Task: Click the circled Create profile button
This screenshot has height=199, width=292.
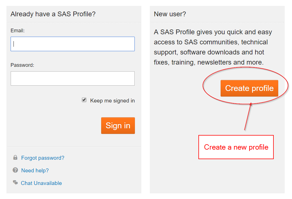Action: 249,88
